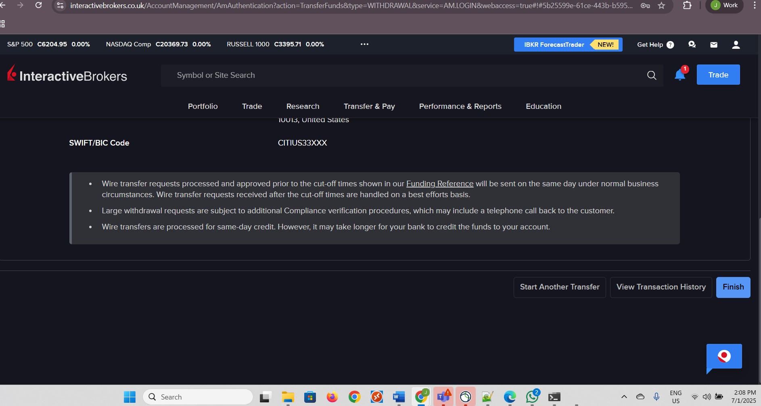
Task: Show hidden system tray icons
Action: pos(624,397)
